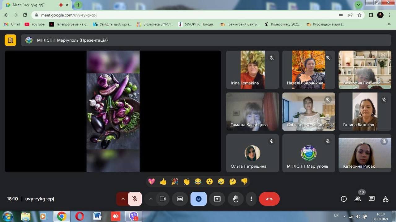Unmute the microphone
Viewport: 396px width, 222px height.
point(135,199)
